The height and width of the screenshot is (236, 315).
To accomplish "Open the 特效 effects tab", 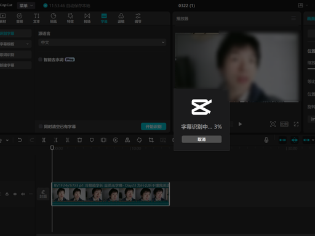I will pos(70,18).
